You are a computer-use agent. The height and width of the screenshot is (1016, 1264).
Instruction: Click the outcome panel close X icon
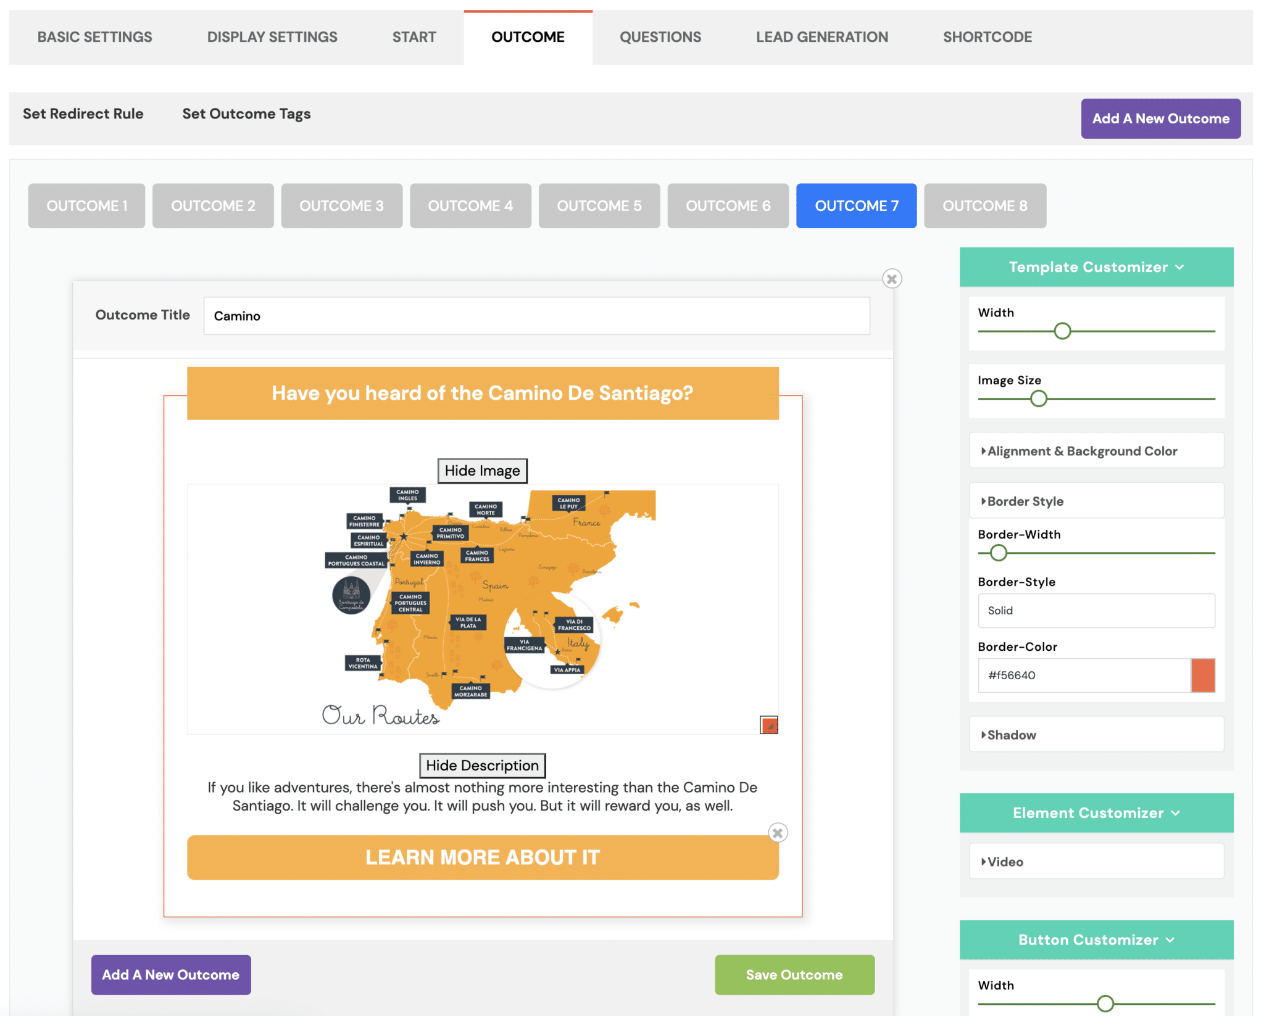pos(891,279)
